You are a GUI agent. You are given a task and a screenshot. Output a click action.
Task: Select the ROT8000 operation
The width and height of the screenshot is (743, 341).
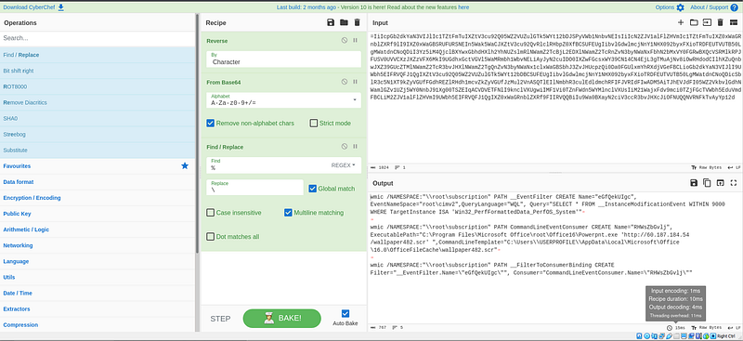tap(98, 86)
